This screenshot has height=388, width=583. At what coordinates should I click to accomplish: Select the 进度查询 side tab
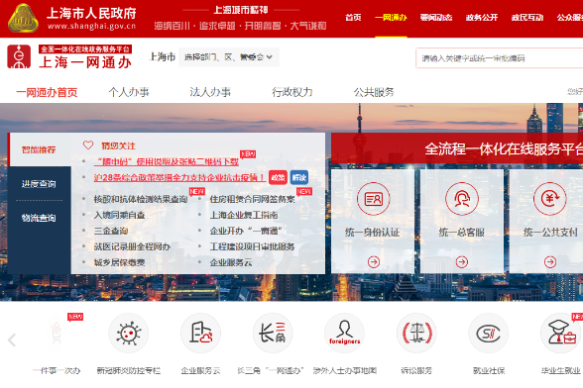pos(39,184)
